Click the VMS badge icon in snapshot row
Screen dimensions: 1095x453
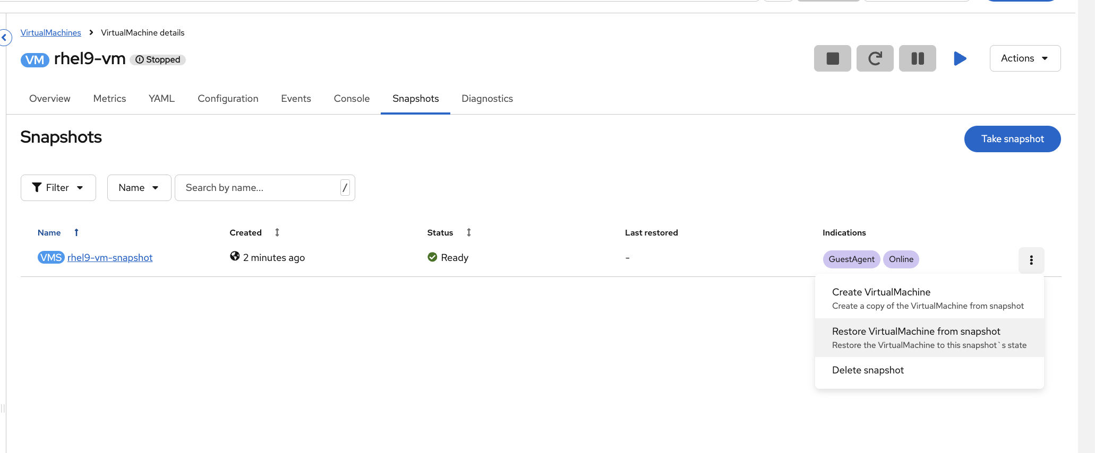coord(51,257)
